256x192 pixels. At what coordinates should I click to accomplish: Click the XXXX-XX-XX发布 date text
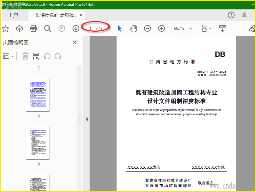tap(144, 167)
